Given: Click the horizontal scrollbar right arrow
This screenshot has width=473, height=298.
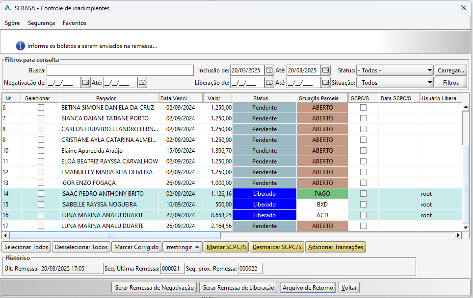Looking at the screenshot, I should pyautogui.click(x=458, y=235).
